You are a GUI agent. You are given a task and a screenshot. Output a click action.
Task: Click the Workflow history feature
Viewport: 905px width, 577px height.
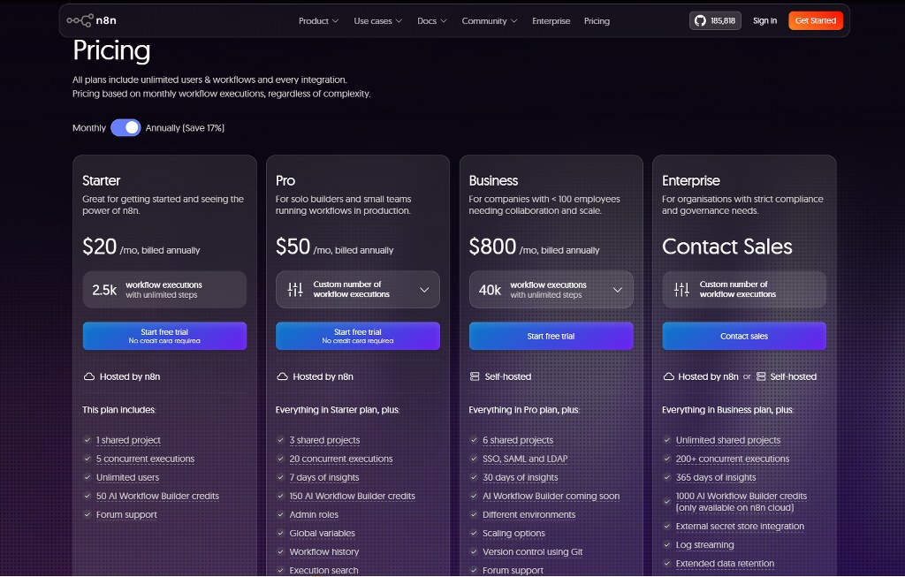(324, 551)
